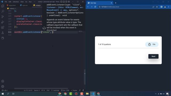
Task: Click the Next button in the quiz
Action: point(153,56)
